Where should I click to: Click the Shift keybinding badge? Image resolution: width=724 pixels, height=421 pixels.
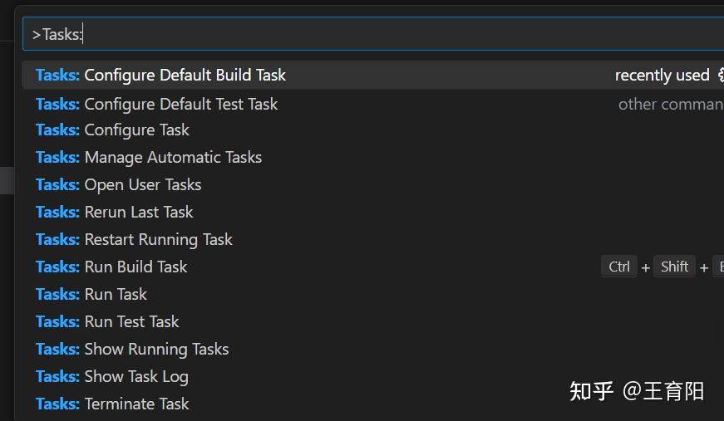[x=674, y=267]
